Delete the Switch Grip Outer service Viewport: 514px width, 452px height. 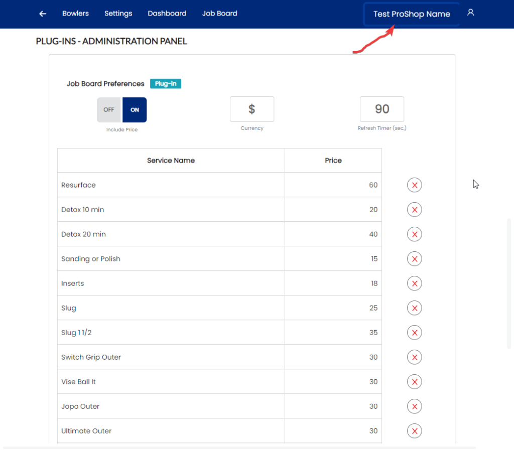(414, 357)
